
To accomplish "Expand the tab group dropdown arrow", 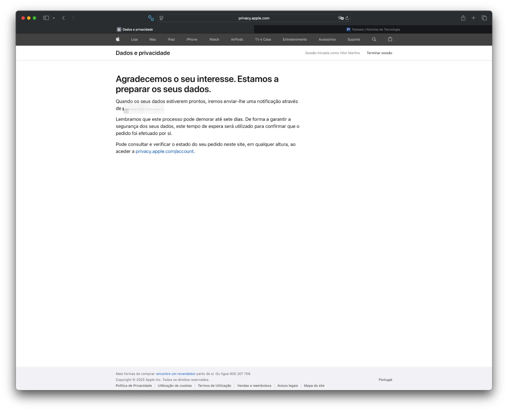I will point(54,18).
